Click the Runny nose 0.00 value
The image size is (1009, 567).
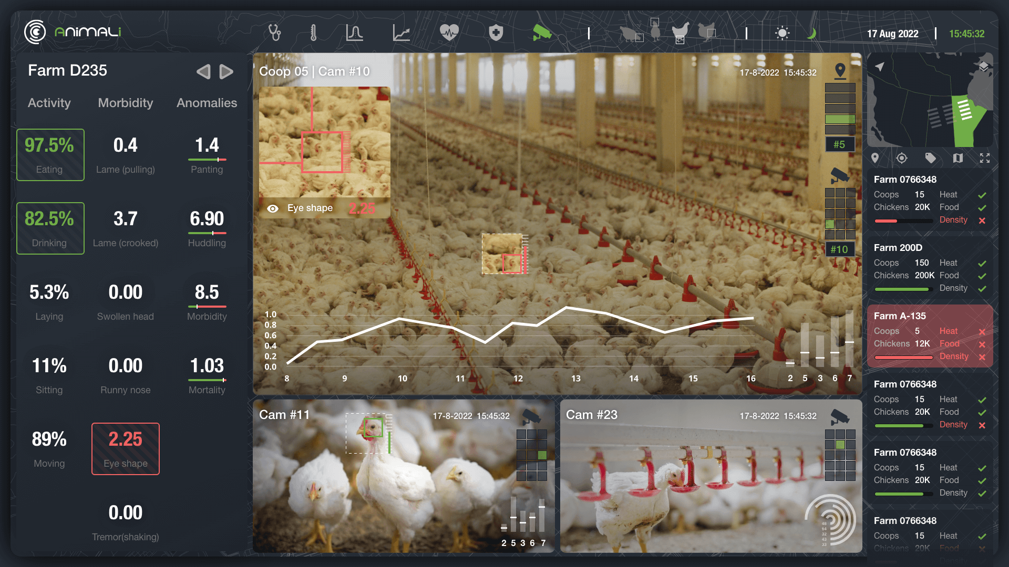click(126, 365)
